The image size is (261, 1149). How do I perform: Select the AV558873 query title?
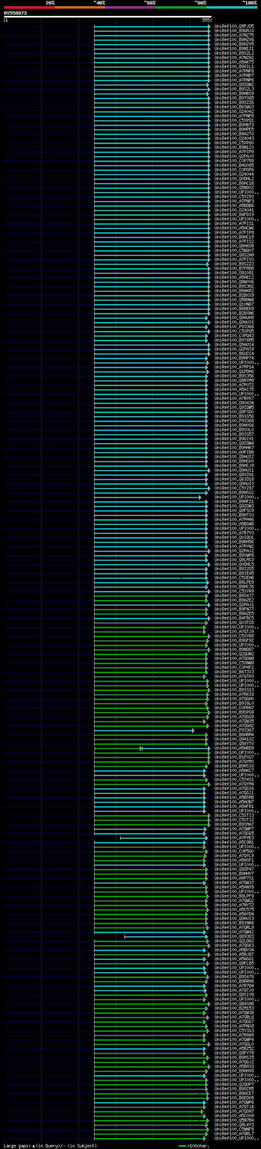pos(15,13)
